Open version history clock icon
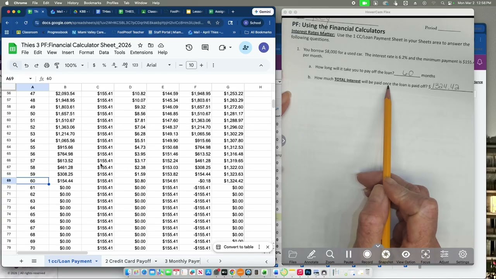Image resolution: width=496 pixels, height=279 pixels. click(x=189, y=48)
